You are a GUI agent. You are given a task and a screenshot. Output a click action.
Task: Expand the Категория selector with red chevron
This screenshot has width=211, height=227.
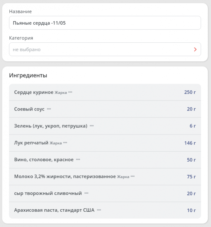pos(195,49)
